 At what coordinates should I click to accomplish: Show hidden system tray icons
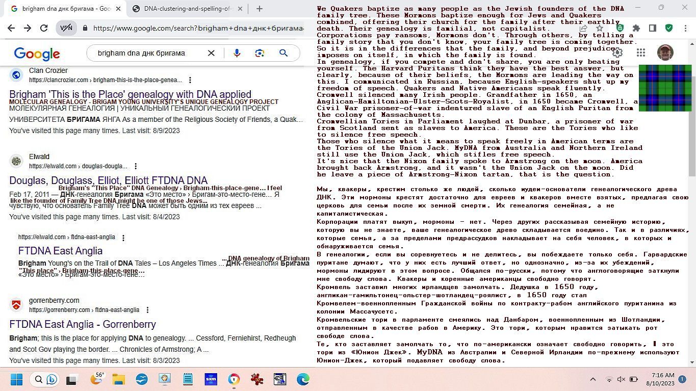(x=593, y=379)
